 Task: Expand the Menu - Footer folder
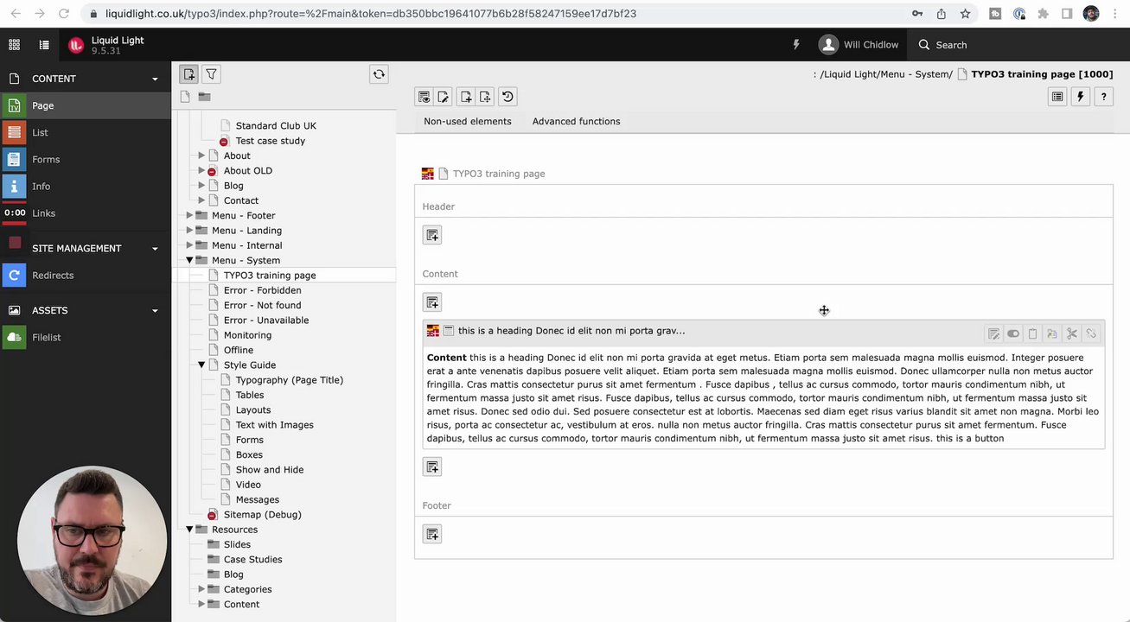pyautogui.click(x=189, y=215)
